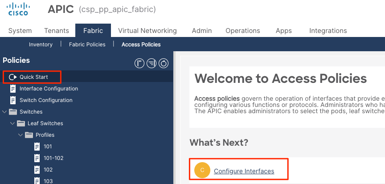
Task: Click the refresh icon in Policies panel
Action: pos(164,64)
